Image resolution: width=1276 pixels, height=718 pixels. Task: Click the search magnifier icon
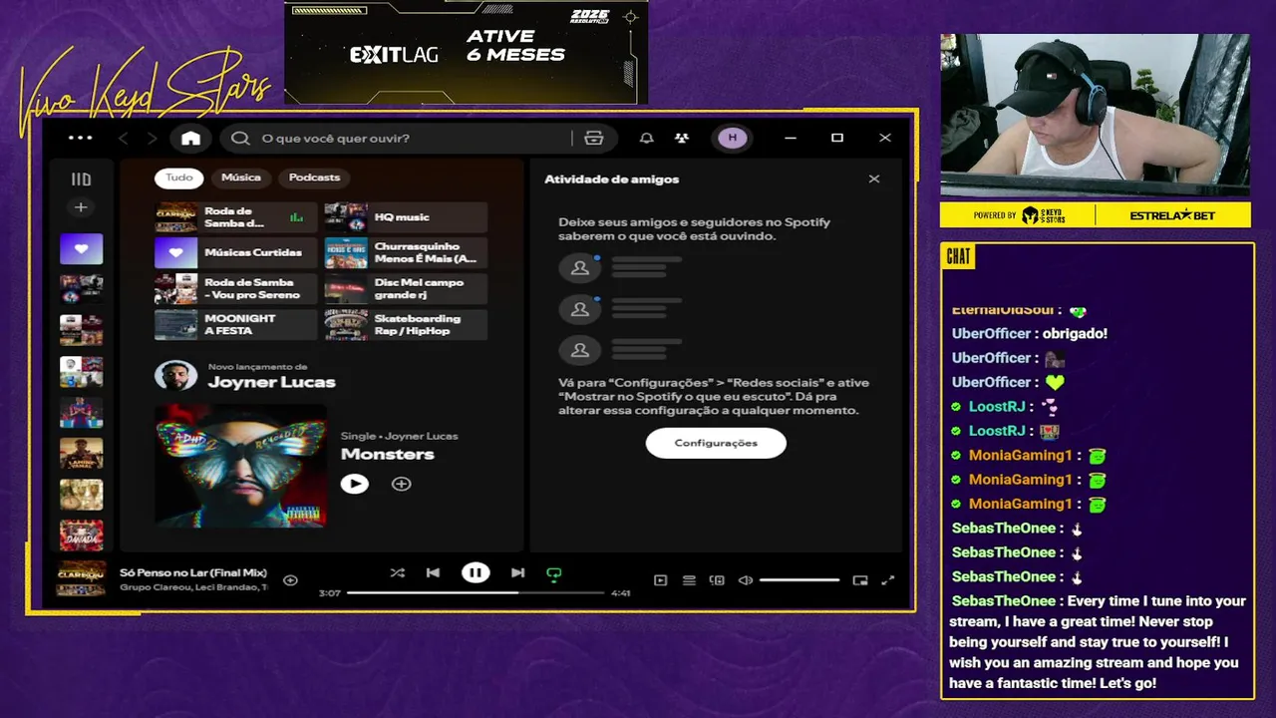(x=240, y=138)
